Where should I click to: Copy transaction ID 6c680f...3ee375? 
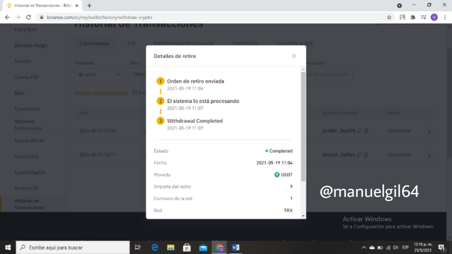point(366,131)
